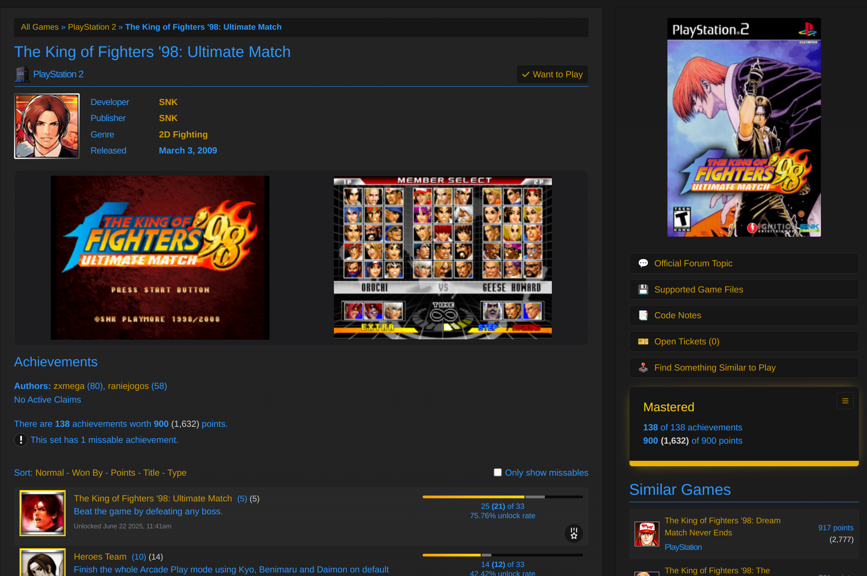This screenshot has height=576, width=867.
Task: Click the 42.42% unlock rate progress bar
Action: click(503, 555)
